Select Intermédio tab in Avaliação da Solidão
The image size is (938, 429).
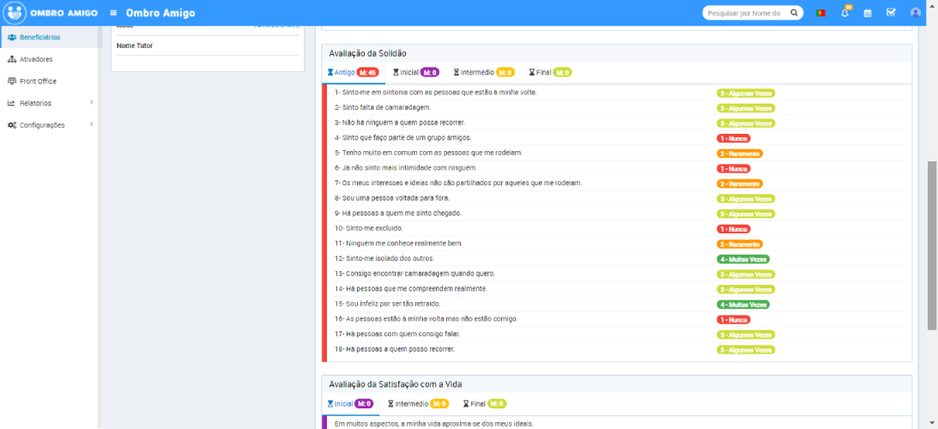483,73
